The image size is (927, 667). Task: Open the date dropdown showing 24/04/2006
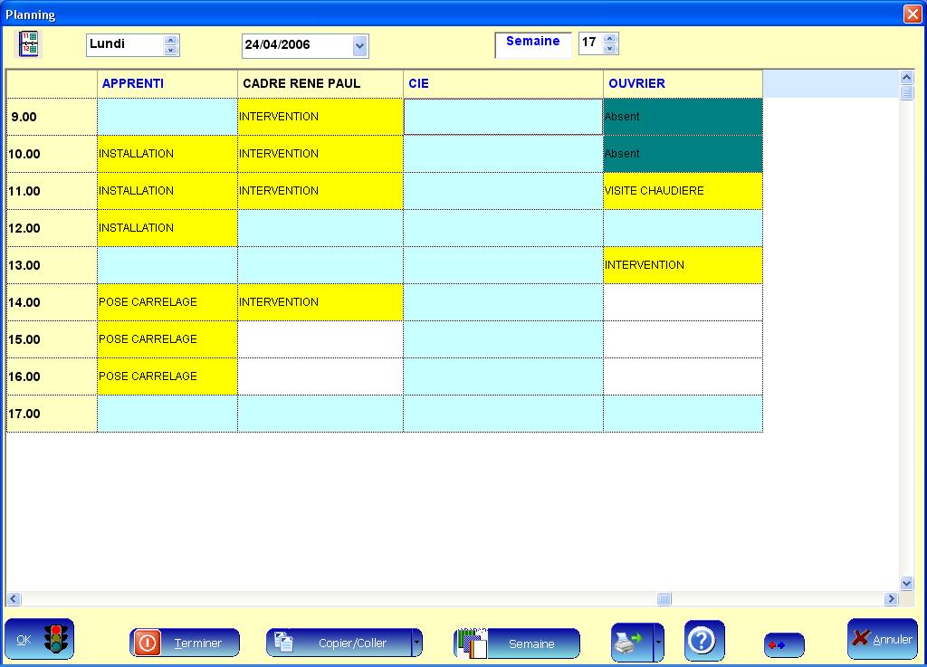coord(359,45)
